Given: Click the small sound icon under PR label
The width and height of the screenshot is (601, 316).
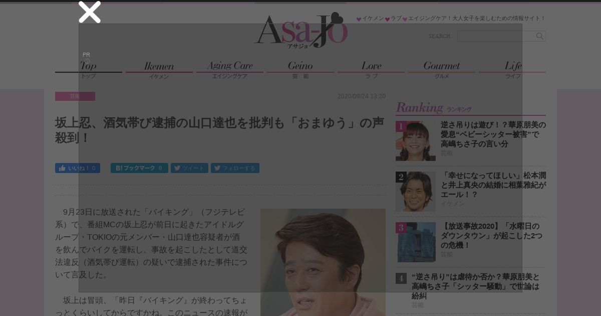Looking at the screenshot, I should [x=87, y=61].
